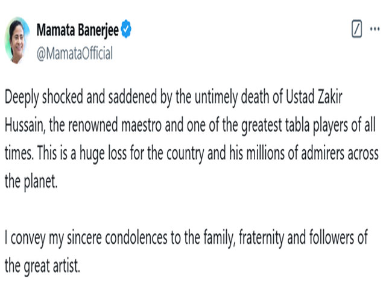Image resolution: width=386 pixels, height=289 pixels.
Task: Click the phrase "sincere condolences"
Action: [x=117, y=238]
